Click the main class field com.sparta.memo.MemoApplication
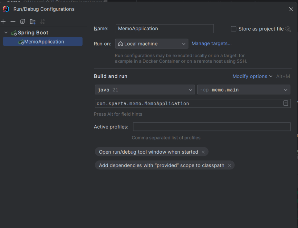Image resolution: width=298 pixels, height=228 pixels. tap(188, 103)
